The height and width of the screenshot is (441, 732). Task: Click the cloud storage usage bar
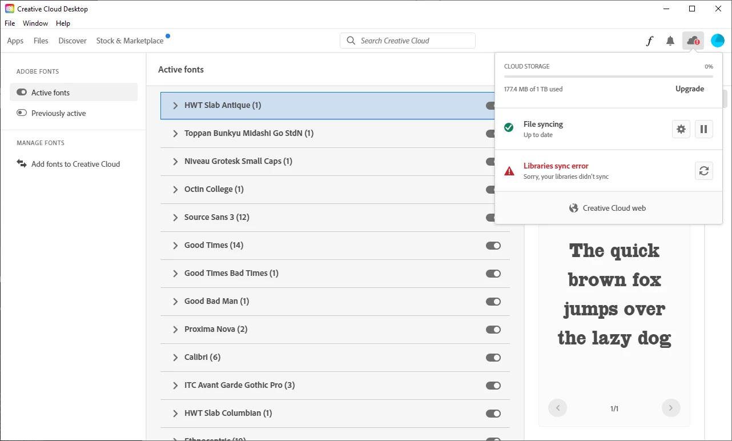point(609,76)
